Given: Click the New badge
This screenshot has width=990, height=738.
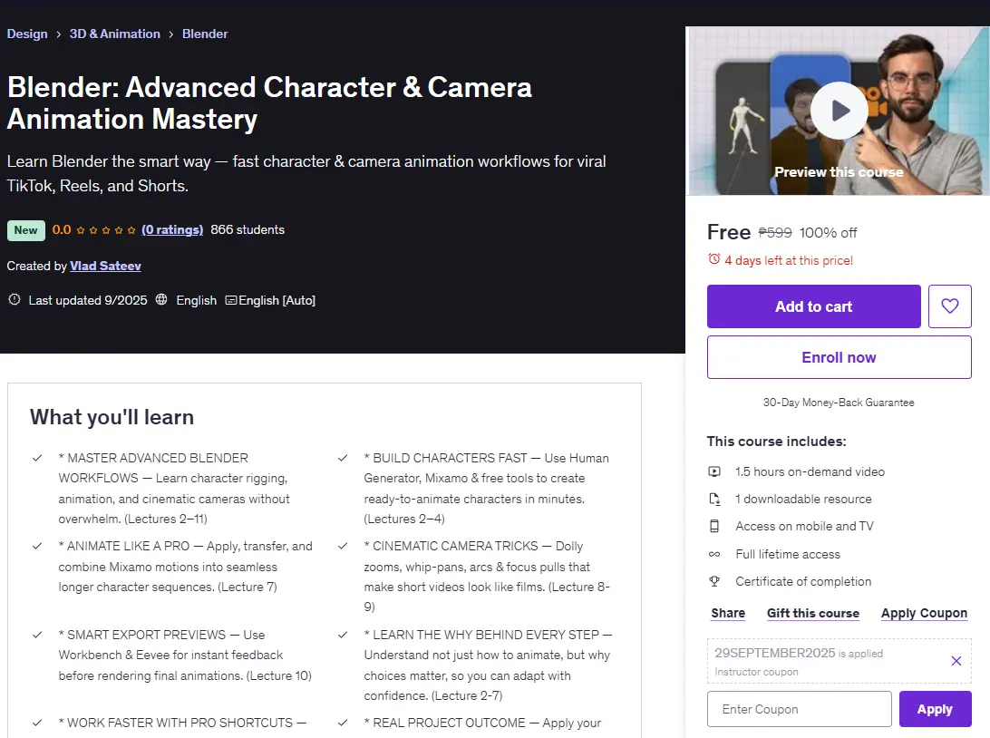Looking at the screenshot, I should (26, 230).
